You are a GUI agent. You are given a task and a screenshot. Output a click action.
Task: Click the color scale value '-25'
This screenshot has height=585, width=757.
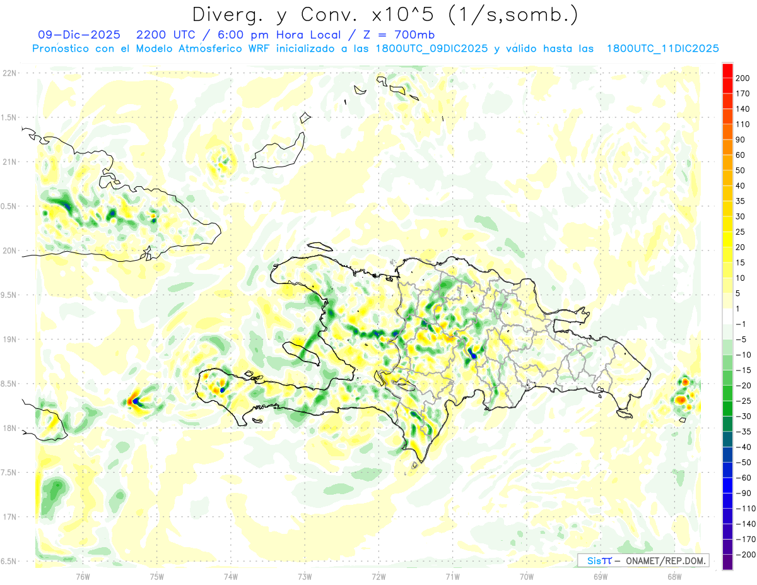click(x=743, y=401)
